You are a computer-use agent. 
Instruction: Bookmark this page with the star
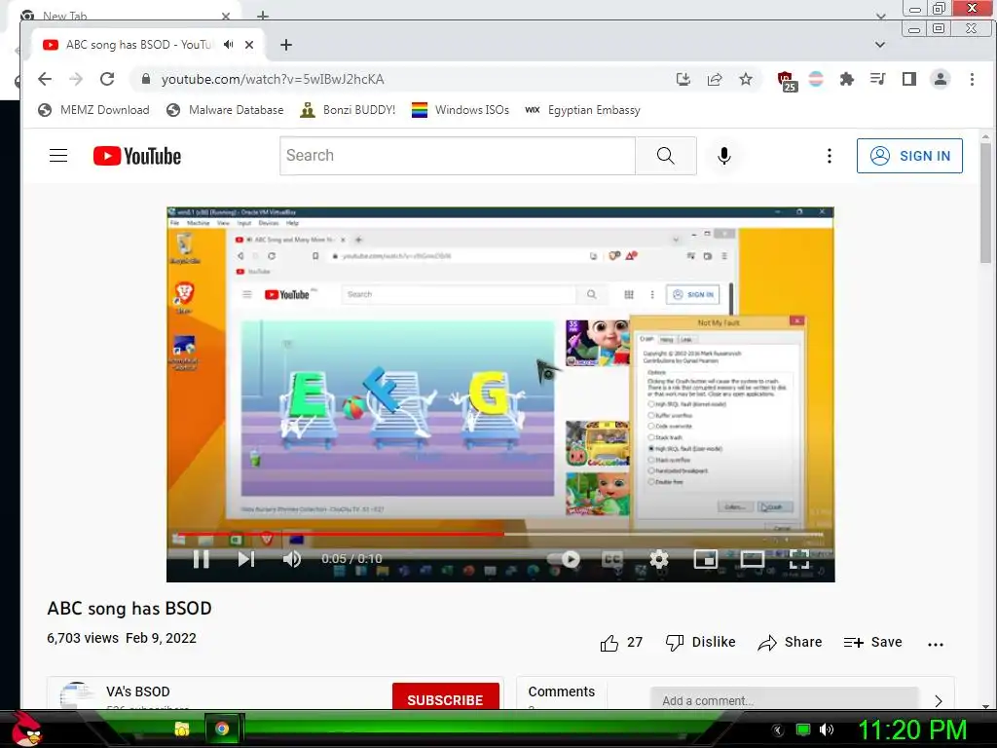click(746, 79)
